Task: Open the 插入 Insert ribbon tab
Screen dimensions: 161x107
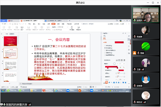Action: tap(34, 24)
